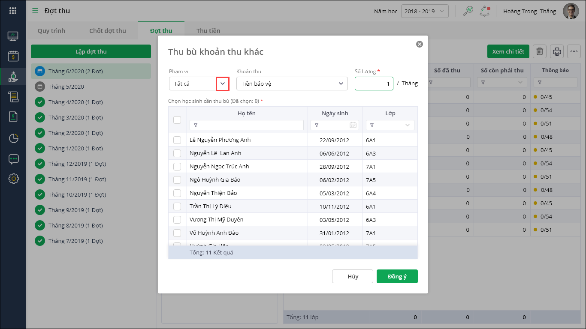586x329 pixels.
Task: Click the Xem chi tiết button
Action: [x=508, y=51]
